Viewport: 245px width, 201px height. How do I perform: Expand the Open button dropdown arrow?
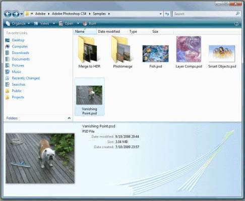(78, 24)
